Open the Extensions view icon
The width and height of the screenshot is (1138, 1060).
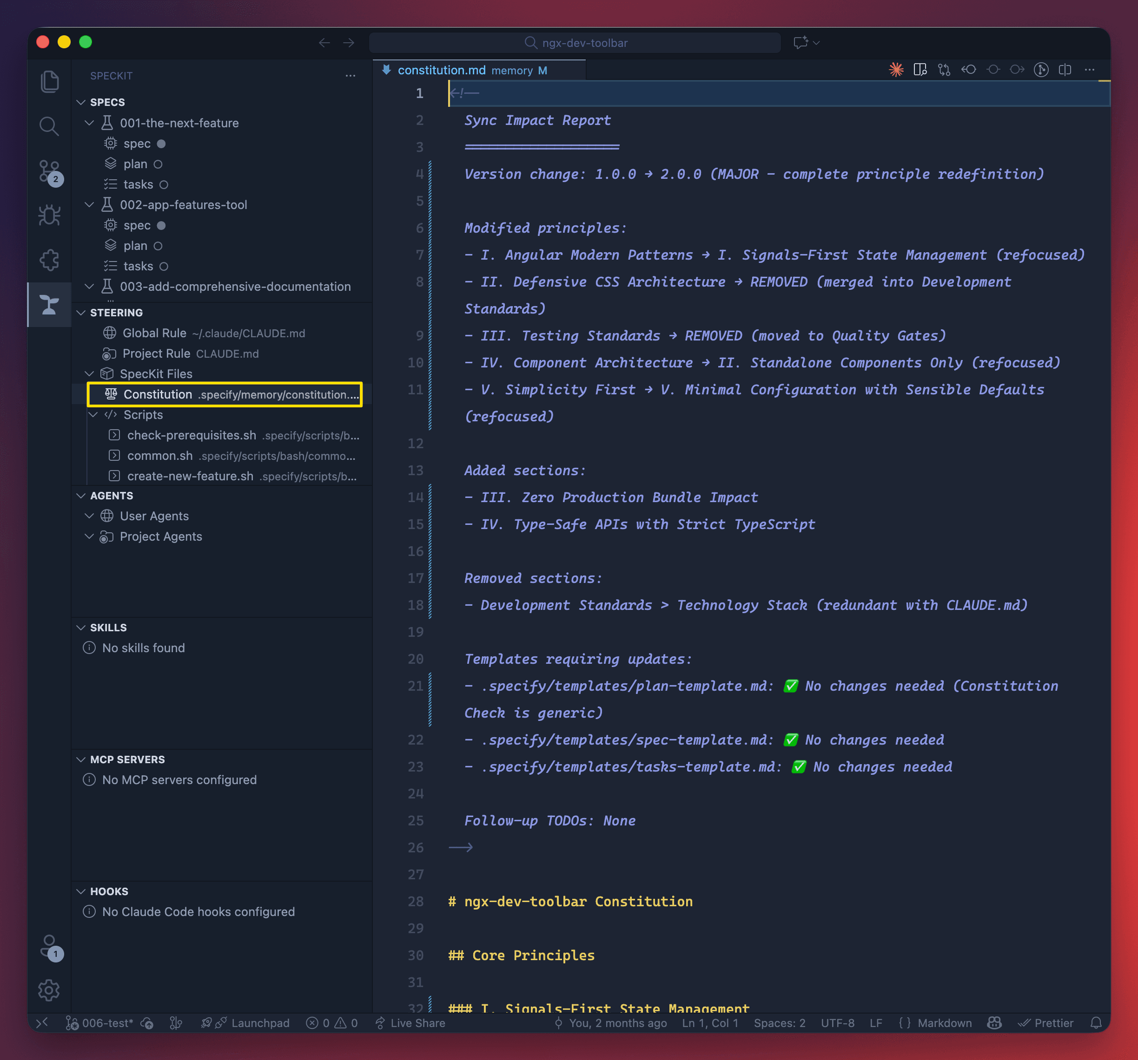click(49, 260)
